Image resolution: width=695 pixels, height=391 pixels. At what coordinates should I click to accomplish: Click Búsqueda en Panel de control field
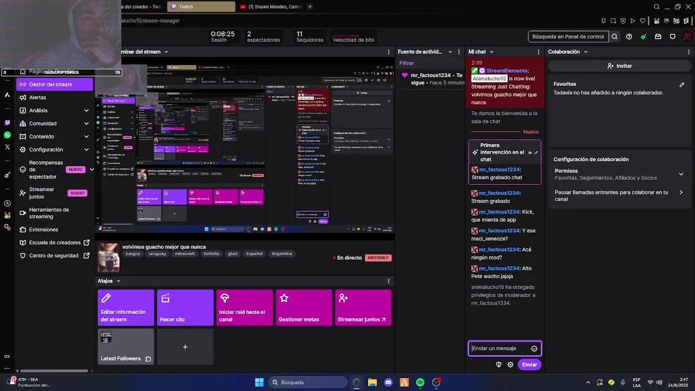(x=568, y=36)
